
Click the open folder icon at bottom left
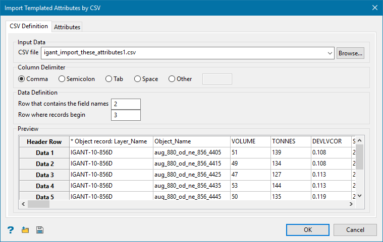[x=25, y=230]
